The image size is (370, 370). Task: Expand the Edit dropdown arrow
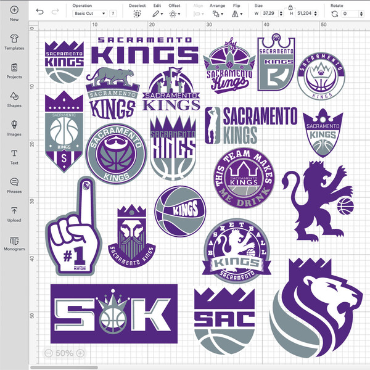(x=162, y=14)
